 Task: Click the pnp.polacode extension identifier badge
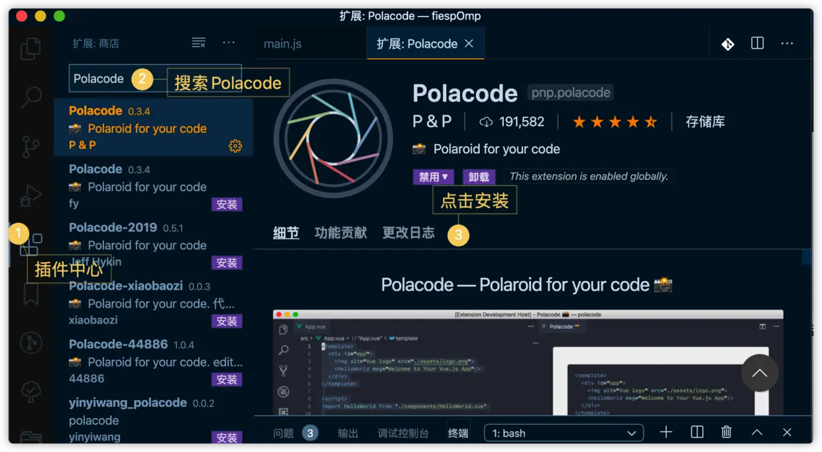coord(570,93)
